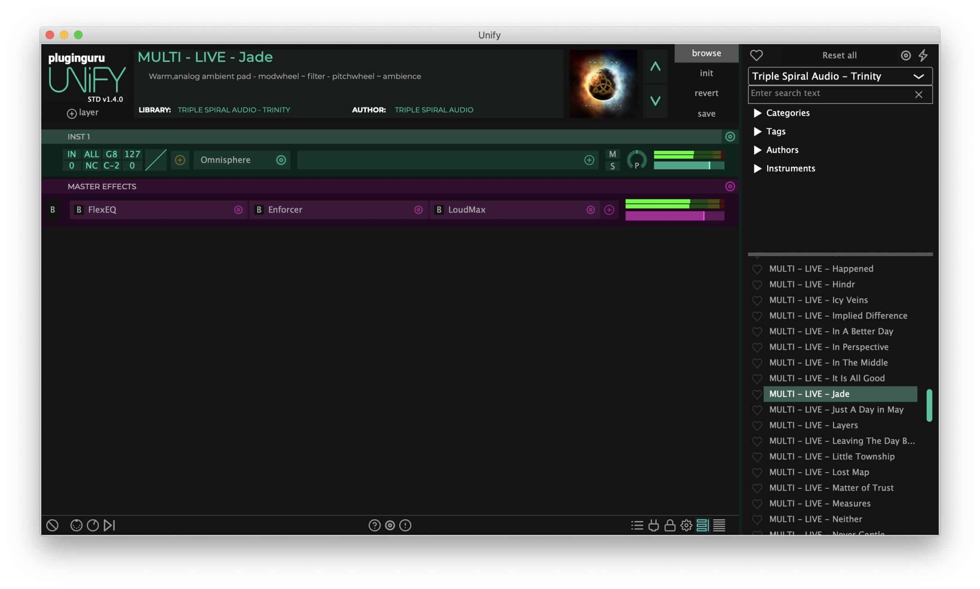Click the velocity curve graph in INST 1
980x589 pixels.
(x=155, y=160)
